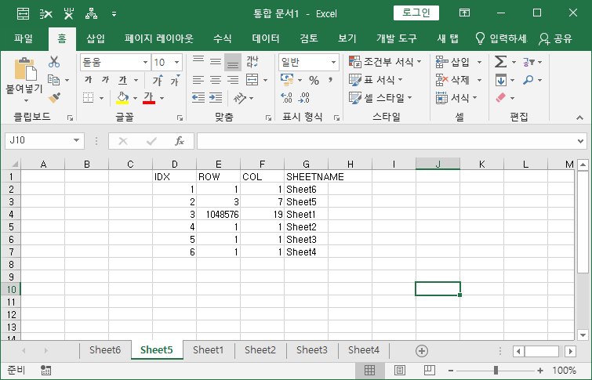Add a new sheet
This screenshot has height=380, width=592.
(421, 351)
